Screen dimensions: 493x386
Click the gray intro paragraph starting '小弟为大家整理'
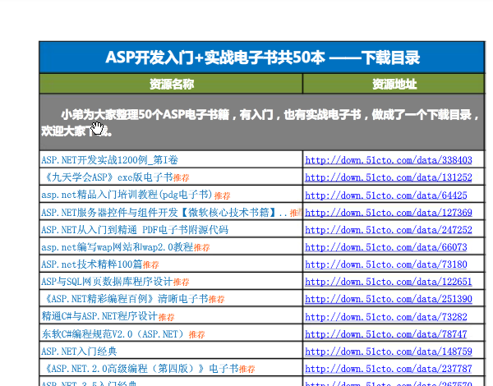click(260, 122)
